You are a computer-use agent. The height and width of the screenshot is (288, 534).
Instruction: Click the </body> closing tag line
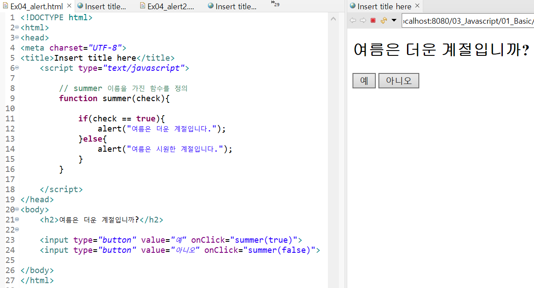[37, 270]
